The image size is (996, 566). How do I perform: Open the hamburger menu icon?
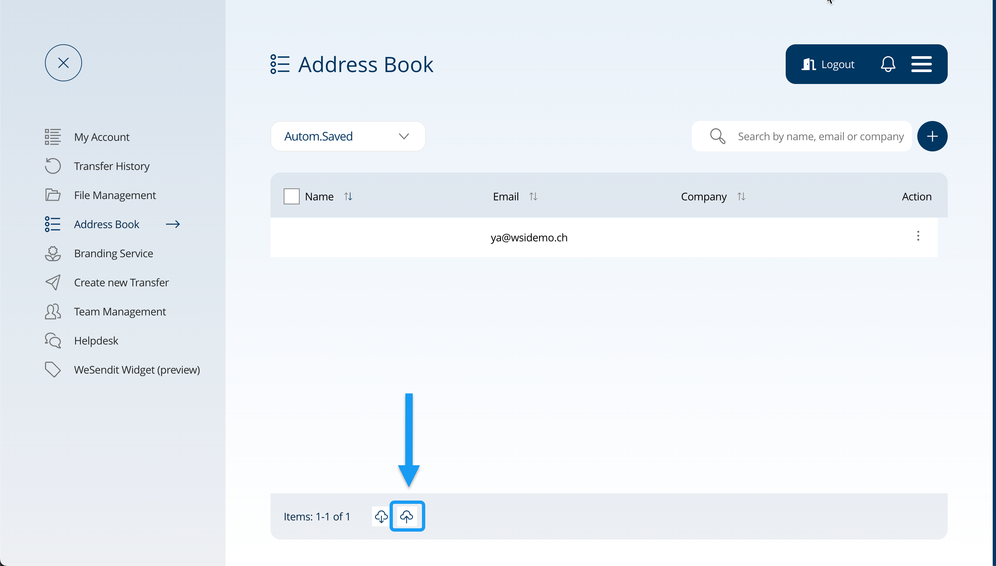[921, 64]
